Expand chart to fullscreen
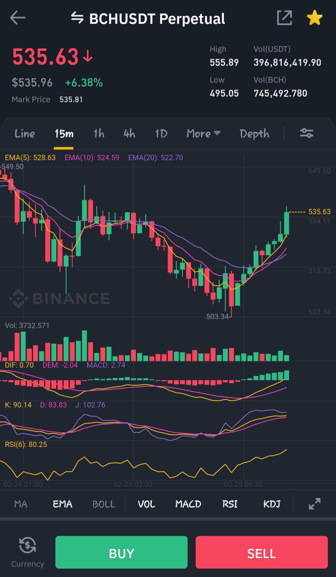336x577 pixels. pyautogui.click(x=315, y=504)
